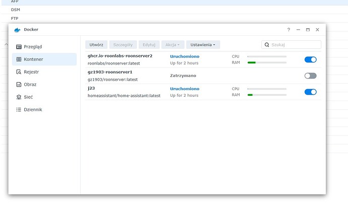Click the CPU usage bar of roonserver2
Screen dimensions: 348x207
click(267, 56)
